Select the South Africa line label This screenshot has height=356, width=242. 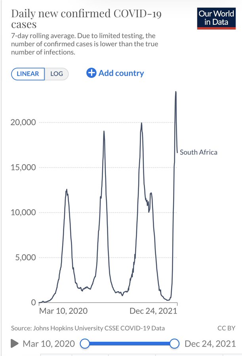coord(198,152)
